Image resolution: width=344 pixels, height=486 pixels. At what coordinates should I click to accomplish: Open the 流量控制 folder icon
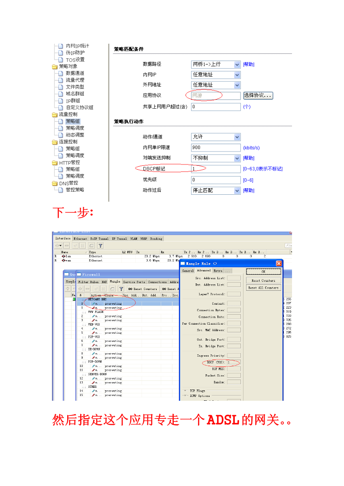point(55,115)
